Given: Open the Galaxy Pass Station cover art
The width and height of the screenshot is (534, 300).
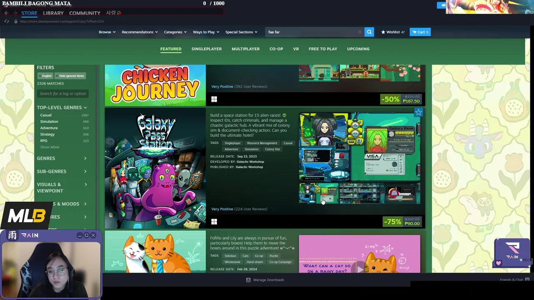Looking at the screenshot, I should (x=155, y=168).
